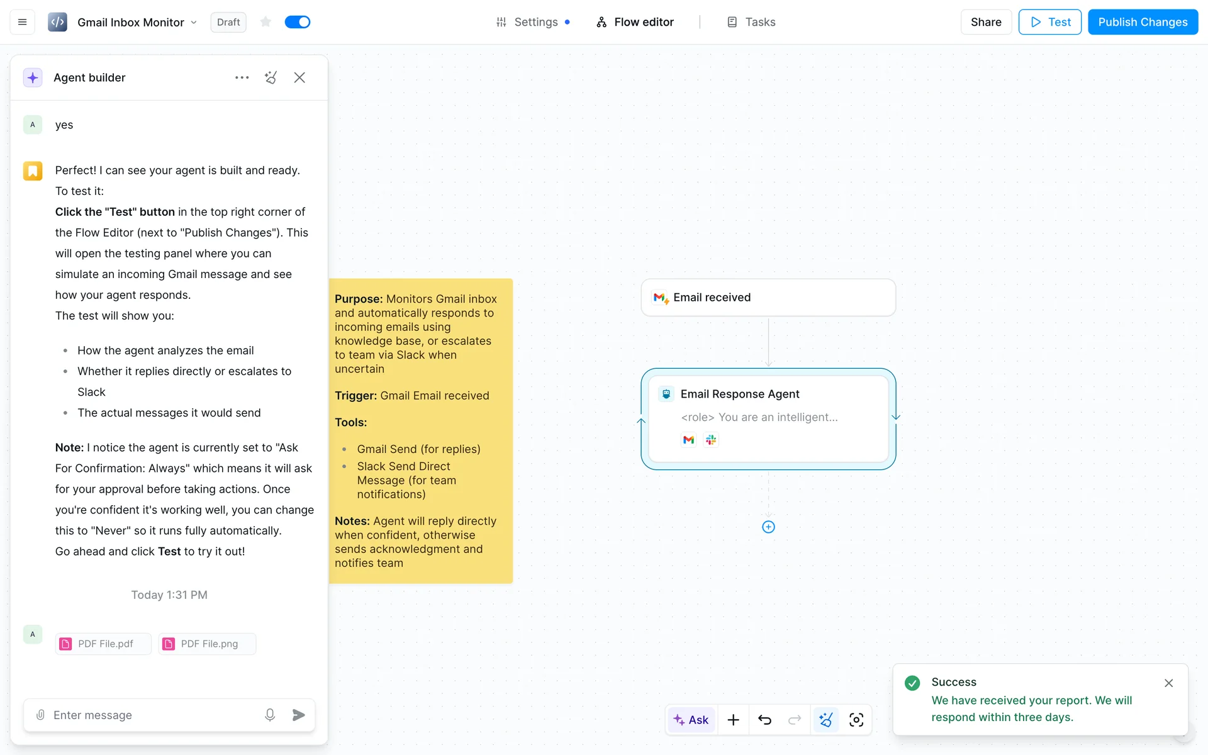Star the Gmail Inbox Monitor agent
The height and width of the screenshot is (755, 1208).
[x=266, y=22]
